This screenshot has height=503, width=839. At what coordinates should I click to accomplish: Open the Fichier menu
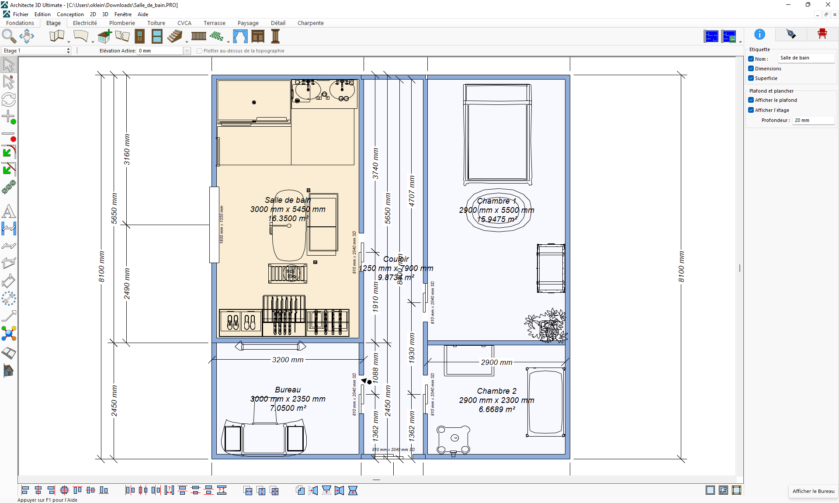coord(21,14)
